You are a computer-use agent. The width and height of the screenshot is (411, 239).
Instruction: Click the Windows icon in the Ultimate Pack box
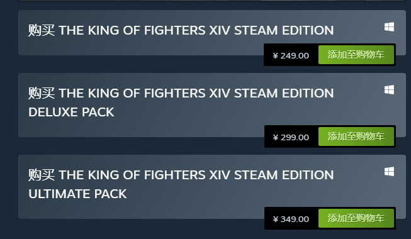pos(389,172)
